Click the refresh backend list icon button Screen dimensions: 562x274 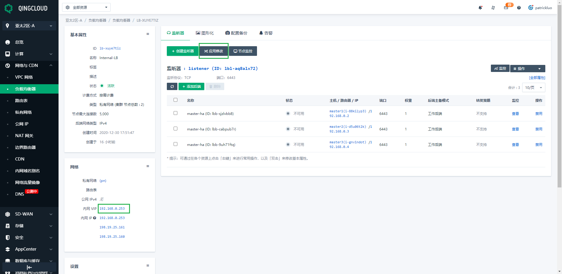click(x=172, y=87)
